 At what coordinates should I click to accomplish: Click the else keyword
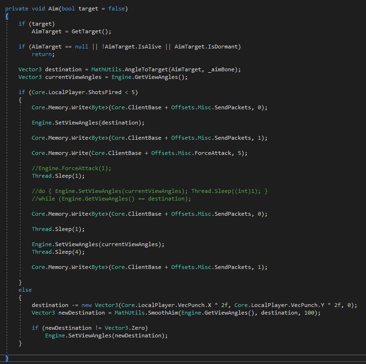[25, 289]
